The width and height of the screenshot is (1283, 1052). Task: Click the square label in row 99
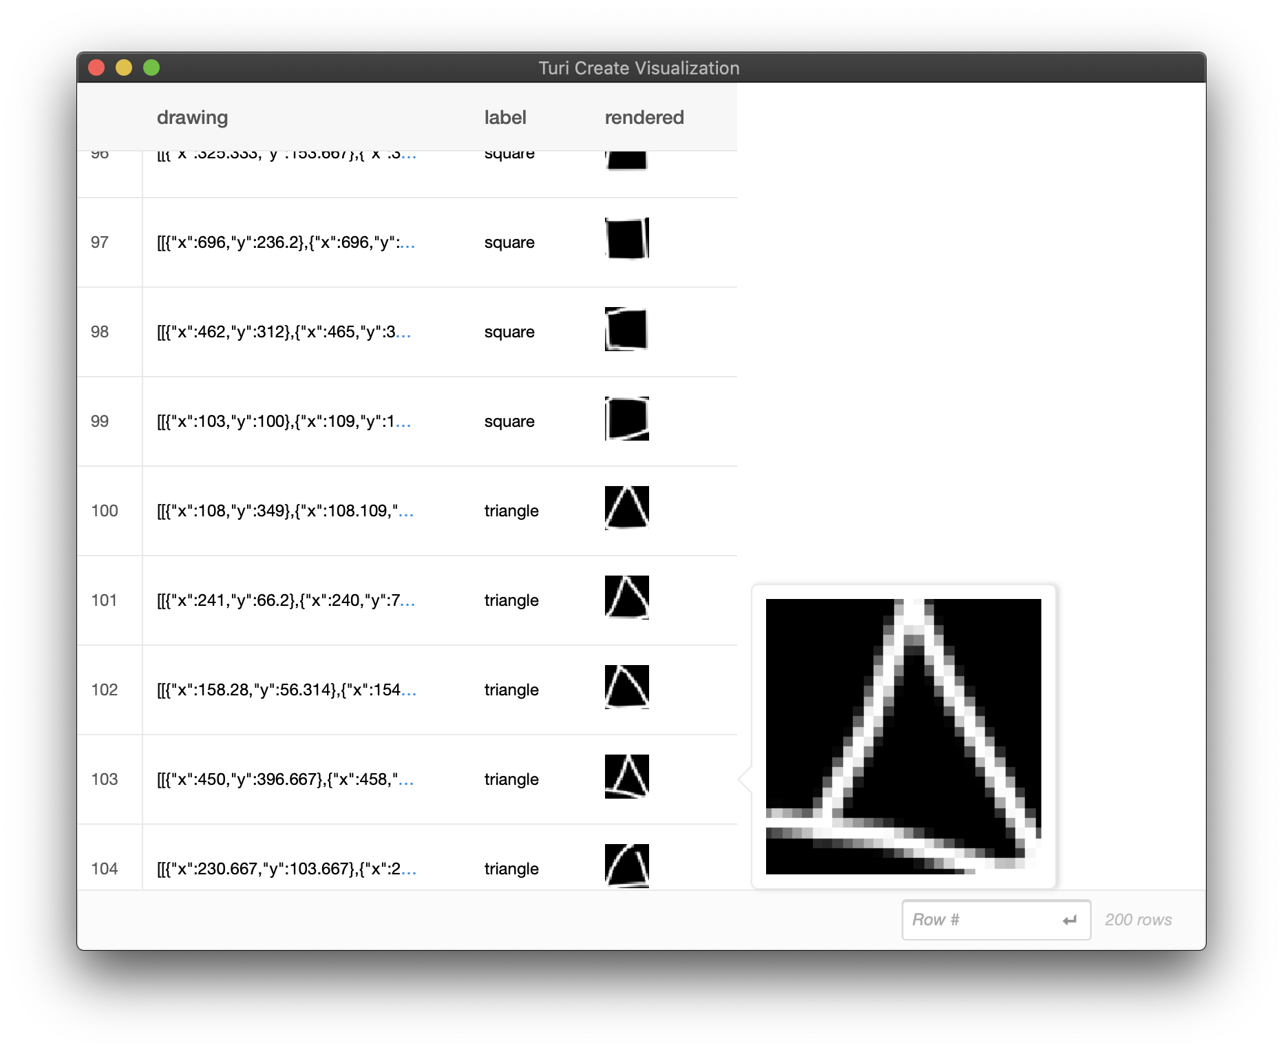click(x=509, y=422)
